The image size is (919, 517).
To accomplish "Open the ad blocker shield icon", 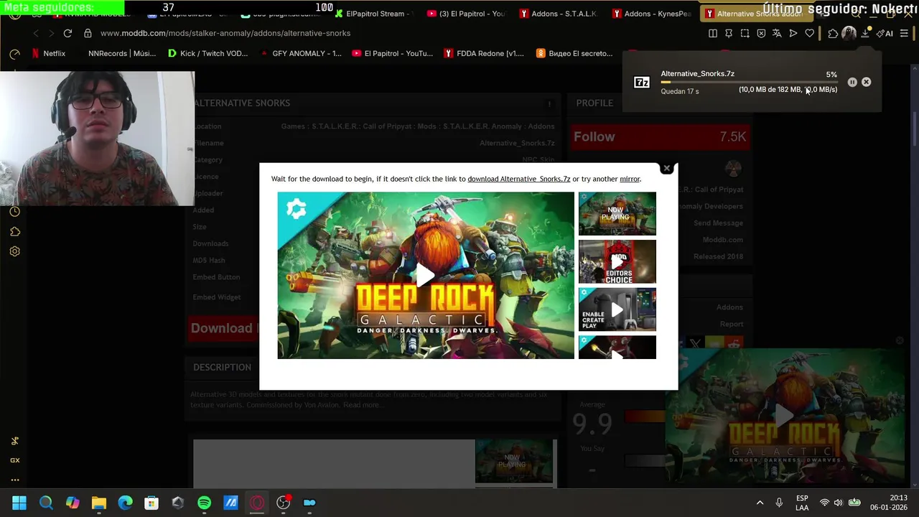I will pos(761,33).
